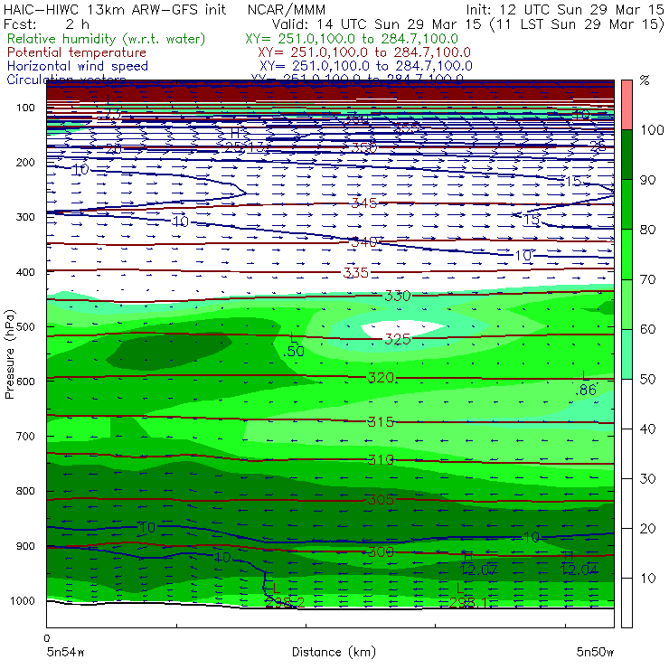Click the '10' colorbar tick label

coord(647,579)
